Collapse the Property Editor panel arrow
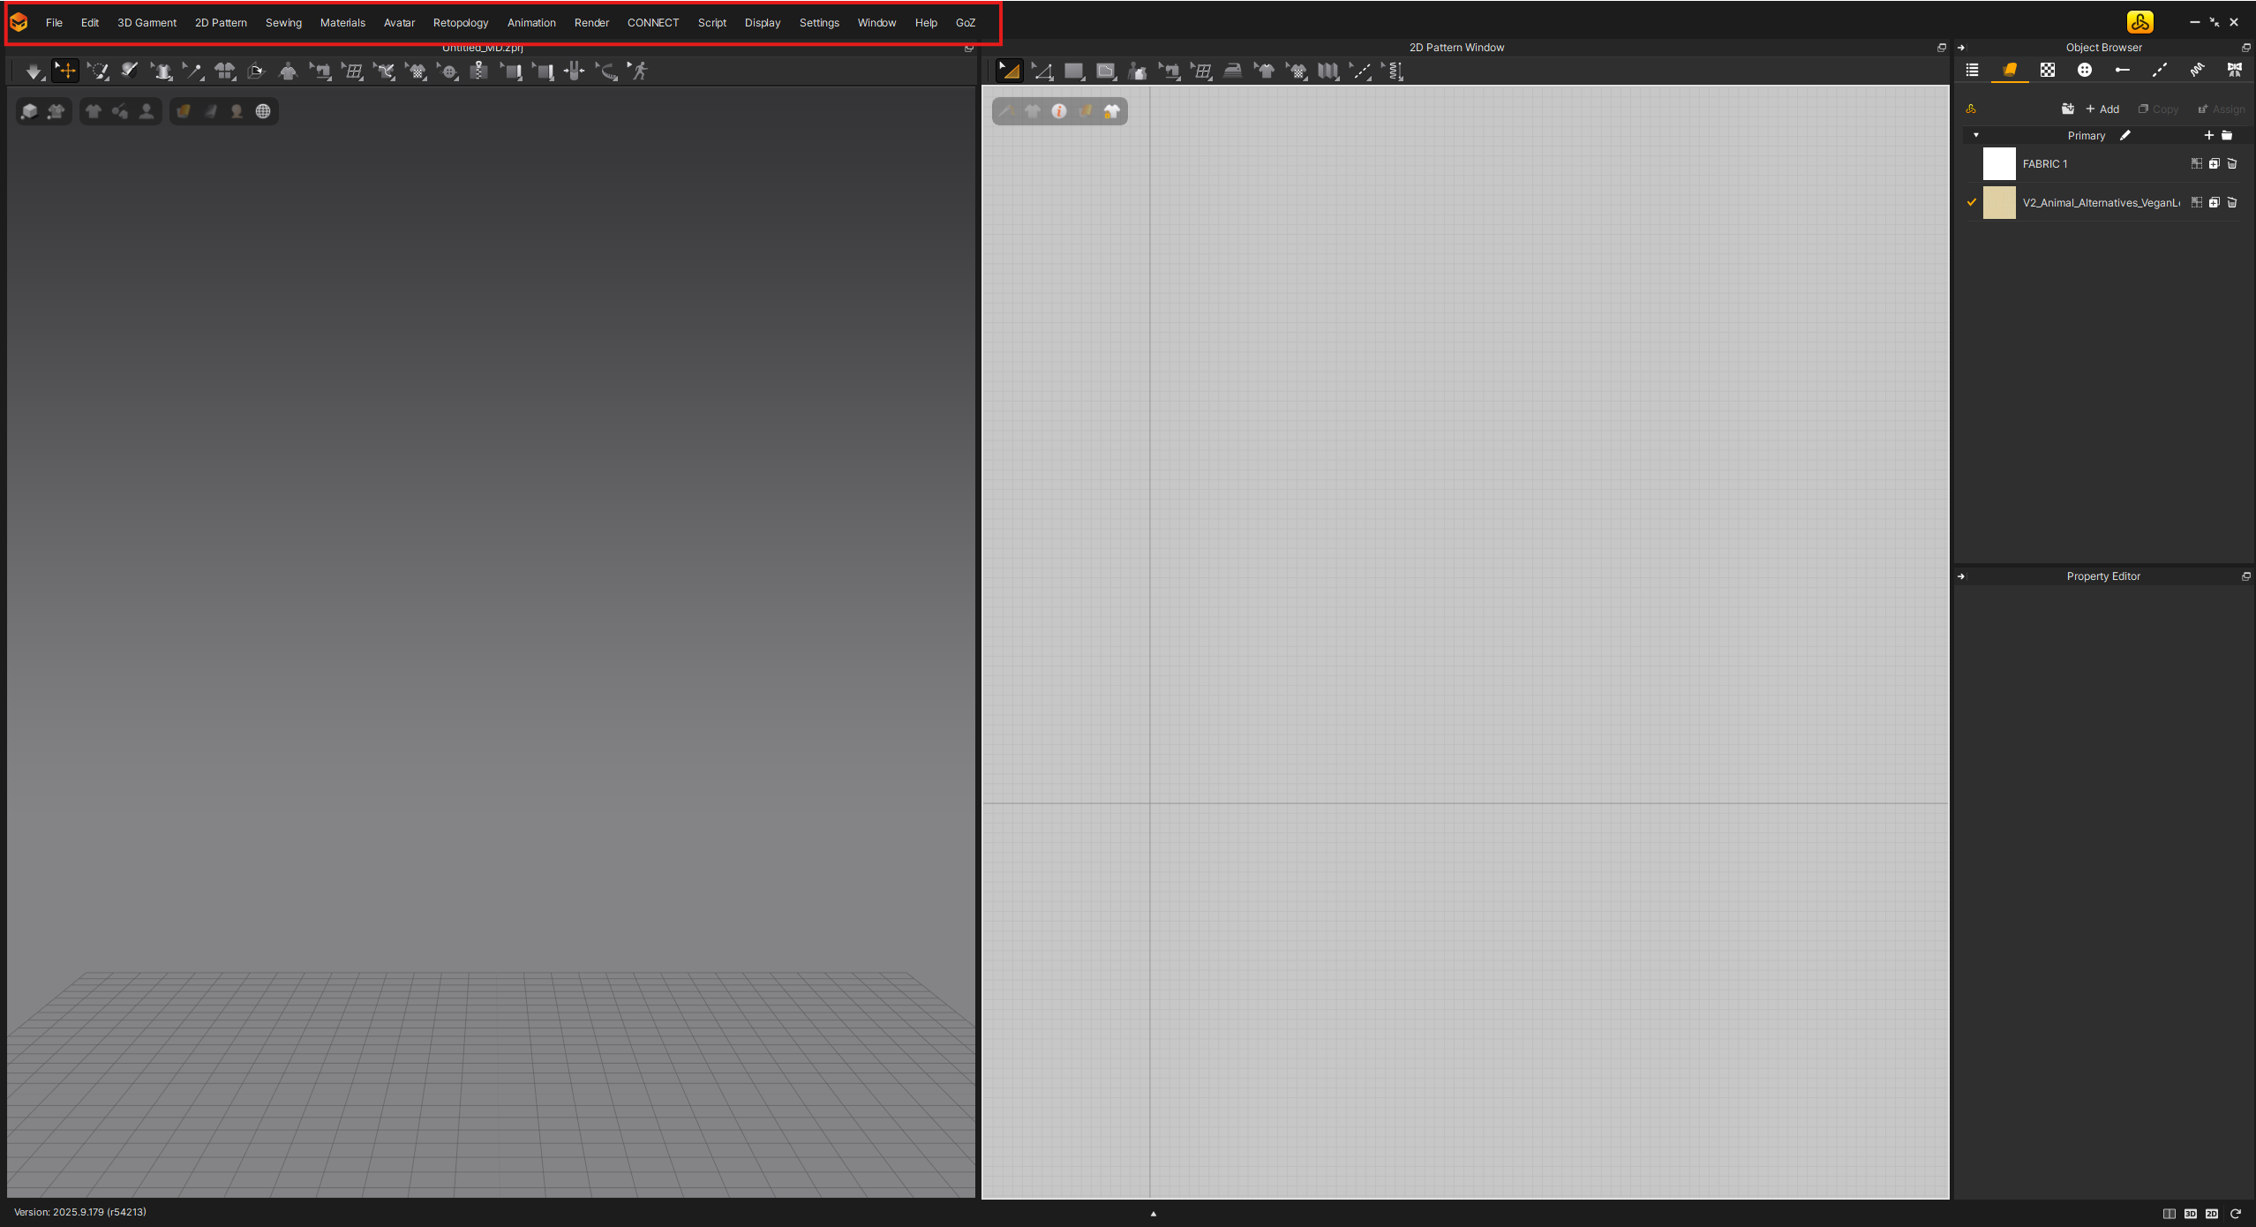2256x1227 pixels. [x=1961, y=576]
